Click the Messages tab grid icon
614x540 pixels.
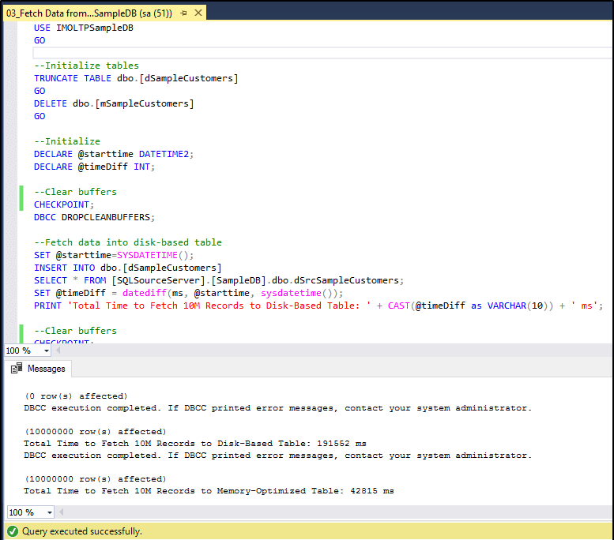click(17, 369)
